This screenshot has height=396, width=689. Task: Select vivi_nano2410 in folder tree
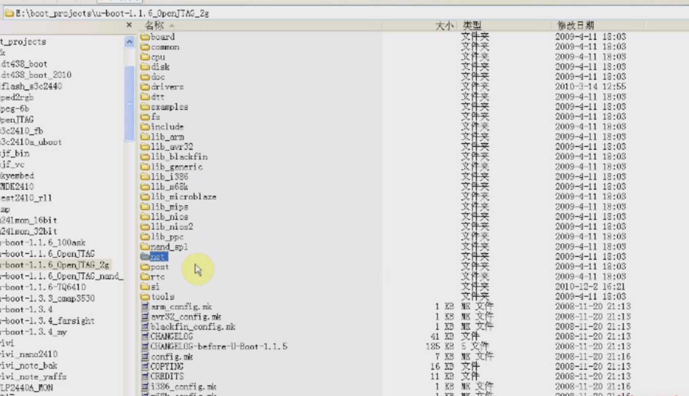tap(29, 354)
